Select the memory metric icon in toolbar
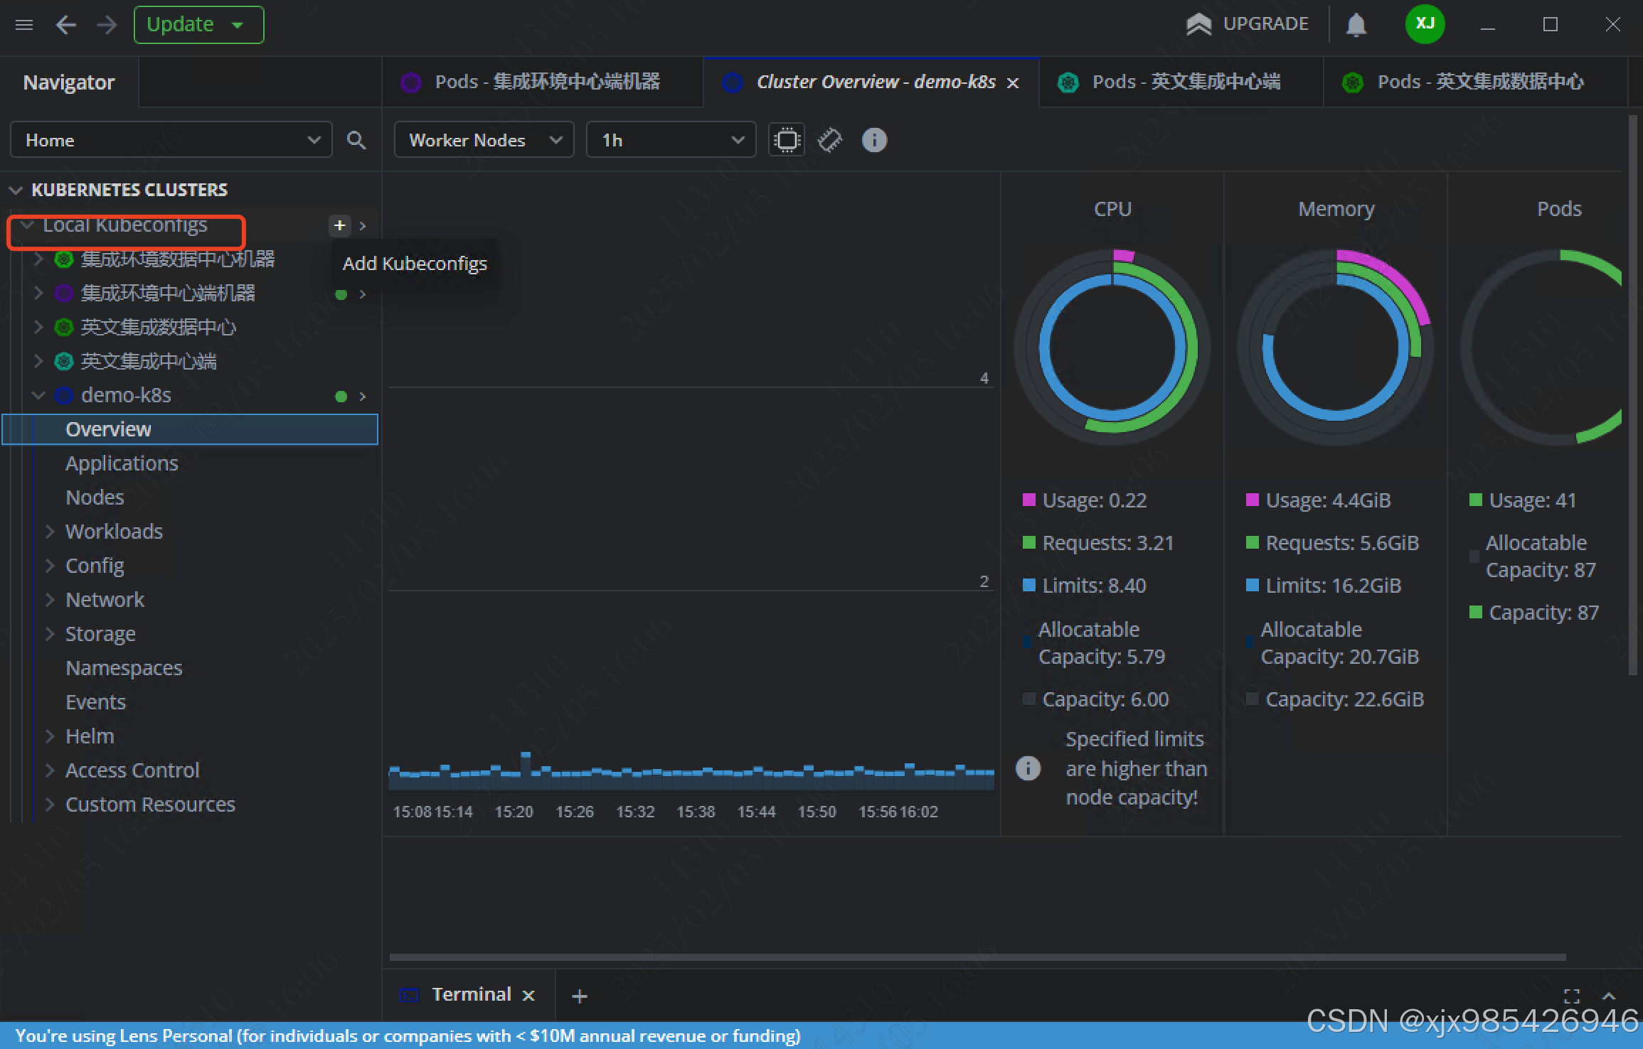The image size is (1643, 1049). pos(830,140)
